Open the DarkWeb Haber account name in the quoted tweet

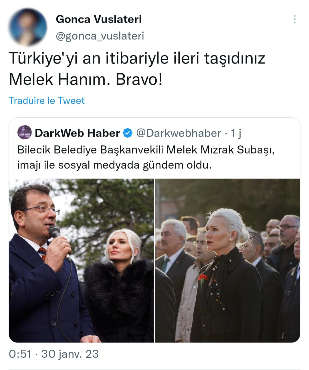[x=77, y=133]
